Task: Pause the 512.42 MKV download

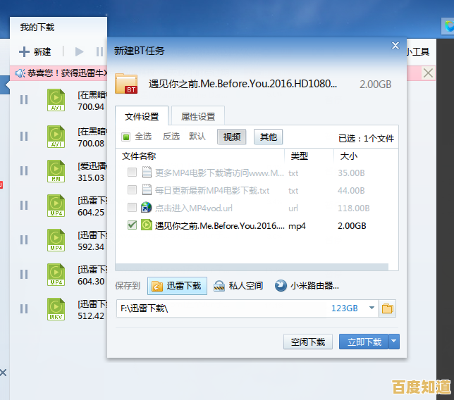Action: point(24,309)
